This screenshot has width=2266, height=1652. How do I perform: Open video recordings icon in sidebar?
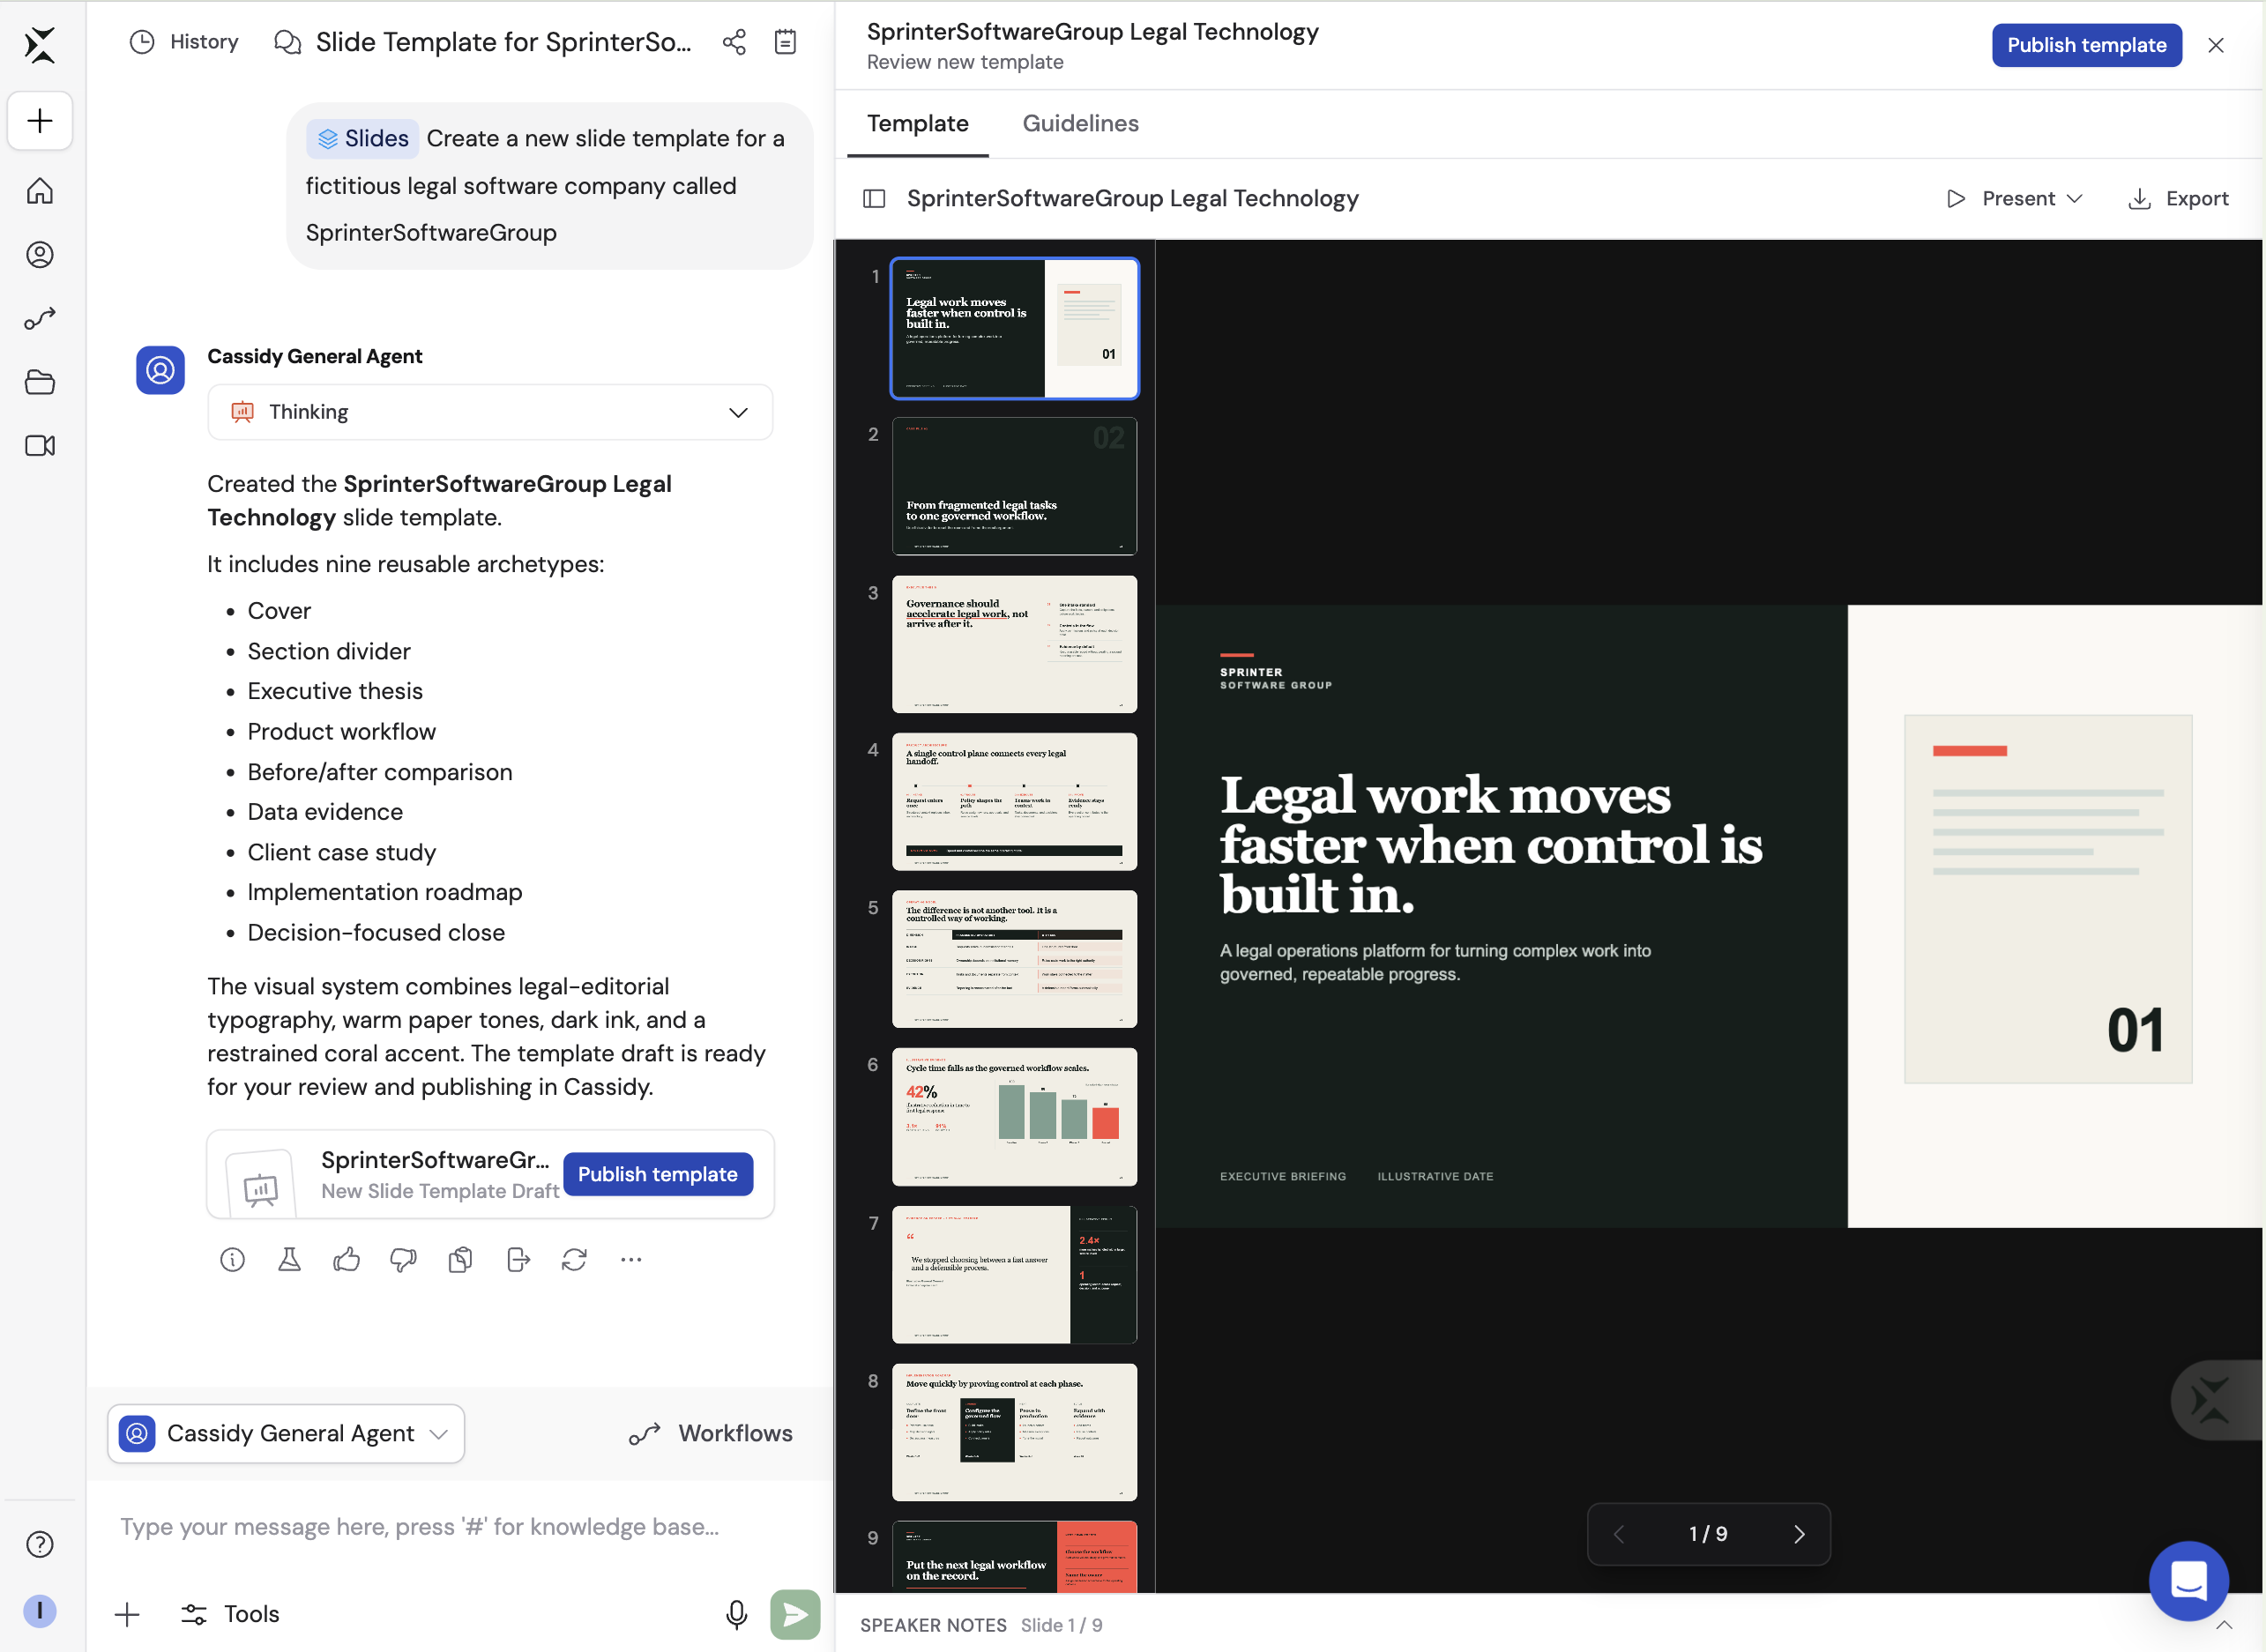pyautogui.click(x=40, y=446)
